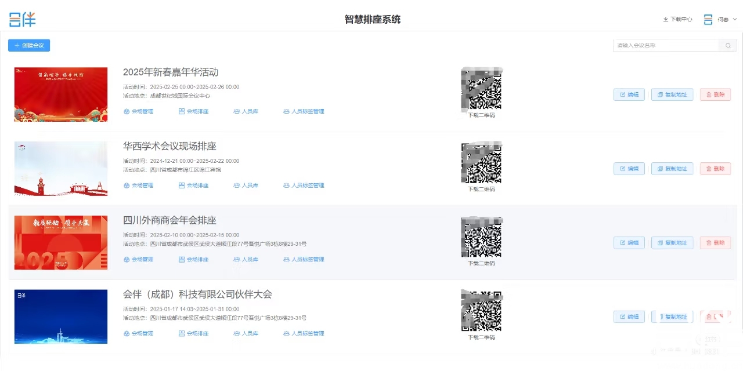743x371 pixels.
Task: Click the user avatar icon beside 何春
Action: point(708,19)
